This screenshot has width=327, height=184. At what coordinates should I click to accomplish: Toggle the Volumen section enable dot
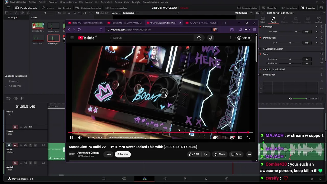point(260,27)
